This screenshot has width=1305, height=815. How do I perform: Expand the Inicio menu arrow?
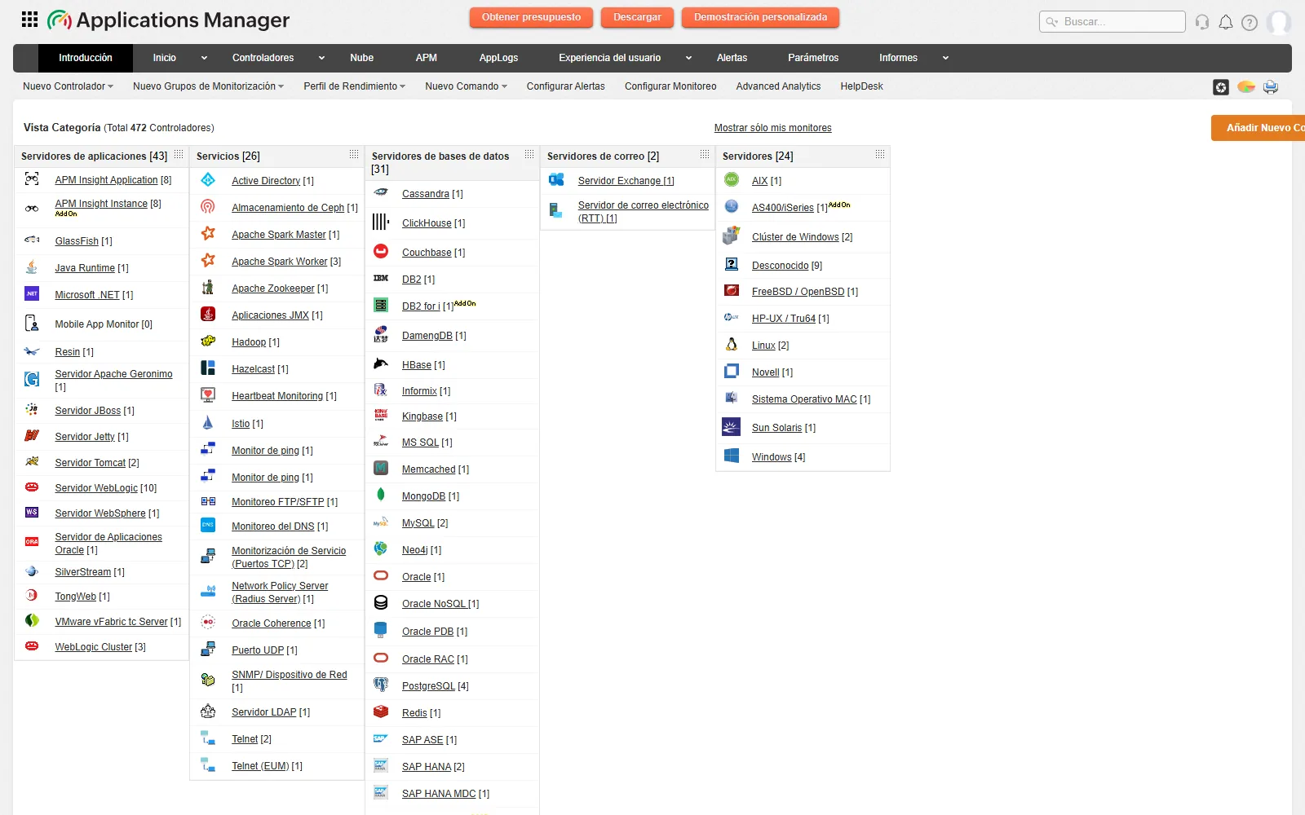click(204, 58)
